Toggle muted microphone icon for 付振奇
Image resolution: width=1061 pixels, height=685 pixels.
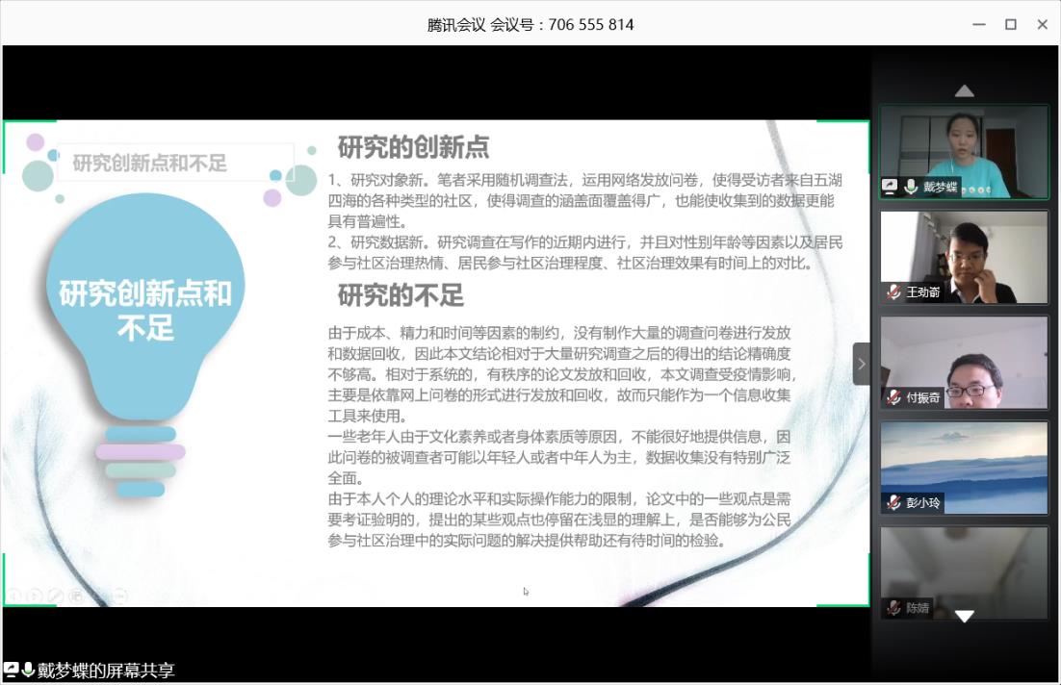(x=893, y=396)
